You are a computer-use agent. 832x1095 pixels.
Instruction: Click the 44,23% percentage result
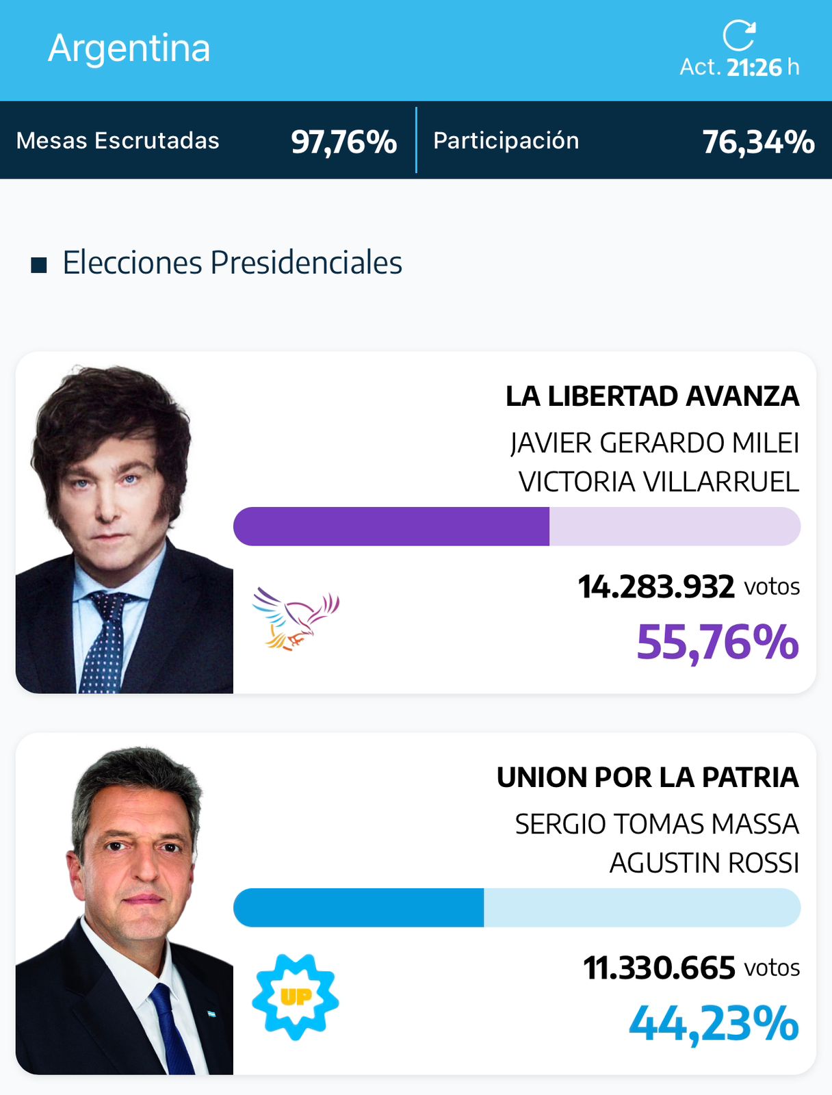[x=714, y=1025]
